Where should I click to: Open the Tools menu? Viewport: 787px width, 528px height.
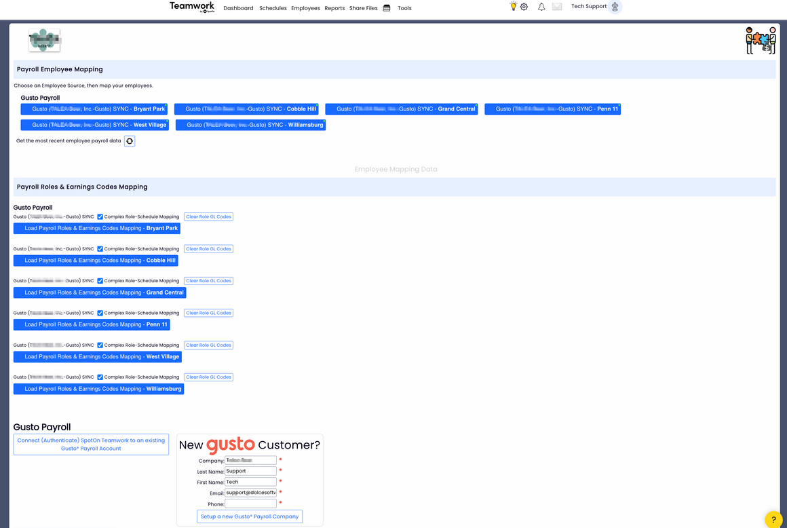click(404, 8)
